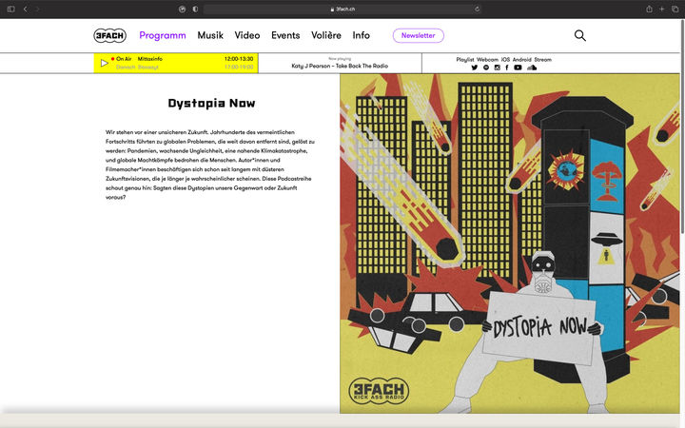The height and width of the screenshot is (428, 685).
Task: Open the 3FACH logo home link
Action: pos(109,35)
